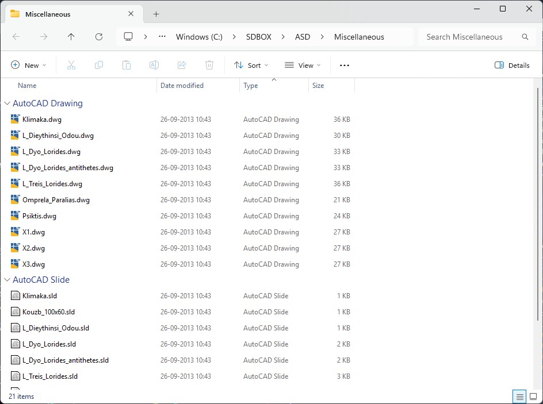Click the Paste clipboard icon

[127, 65]
